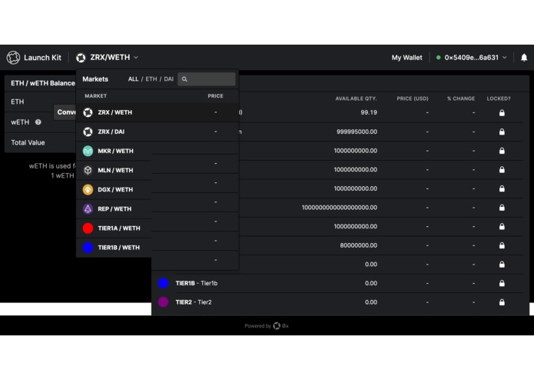Click the red TIER1A circle icon
Image resolution: width=534 pixels, height=380 pixels.
88,228
